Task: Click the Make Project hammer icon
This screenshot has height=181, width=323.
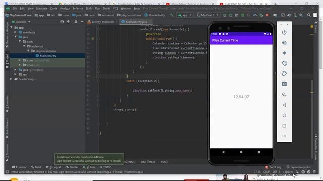Action: 172,15
